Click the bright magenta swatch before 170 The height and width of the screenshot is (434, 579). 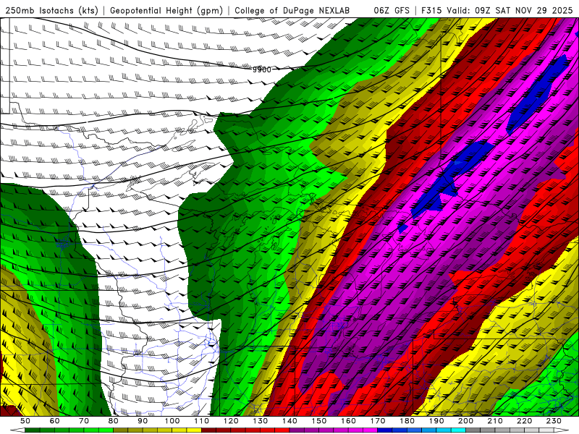[x=370, y=430]
